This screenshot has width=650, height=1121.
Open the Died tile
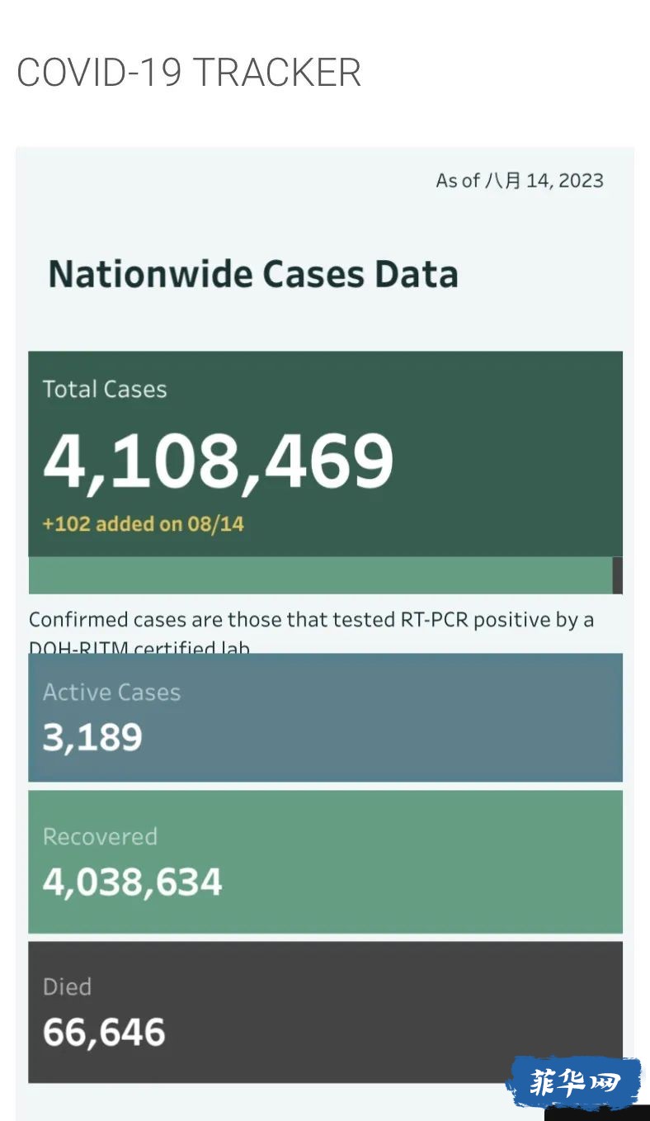click(325, 1012)
